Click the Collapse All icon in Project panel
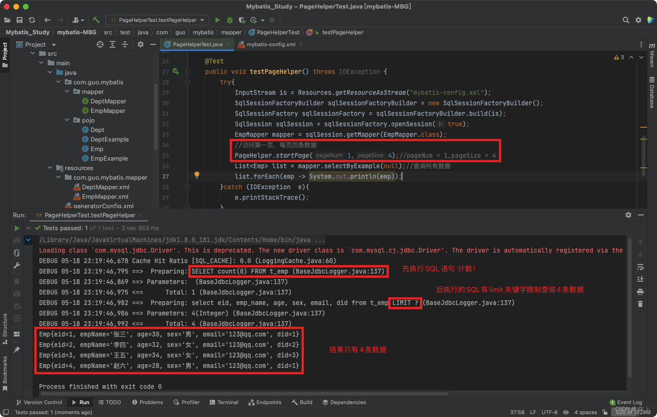This screenshot has height=417, width=657. pyautogui.click(x=125, y=44)
